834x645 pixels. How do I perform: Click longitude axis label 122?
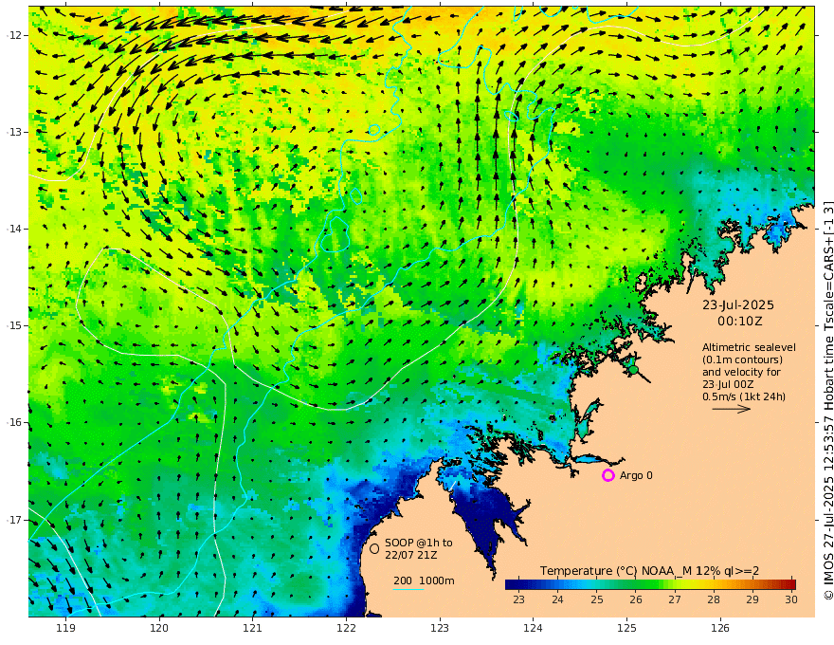346,628
